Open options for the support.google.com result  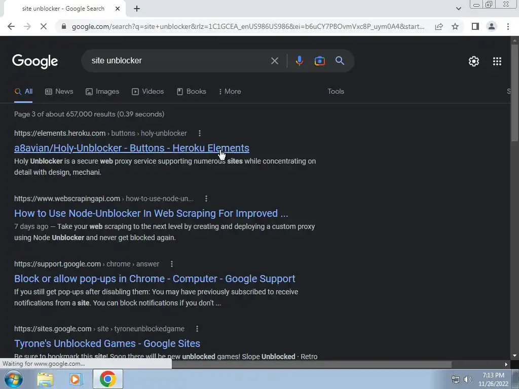click(171, 264)
